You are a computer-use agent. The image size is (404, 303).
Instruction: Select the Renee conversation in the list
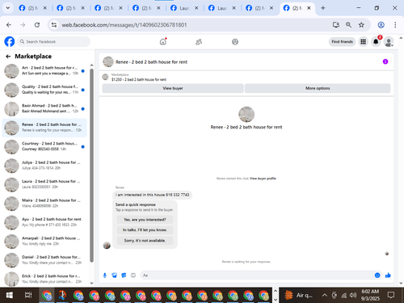coord(44,128)
